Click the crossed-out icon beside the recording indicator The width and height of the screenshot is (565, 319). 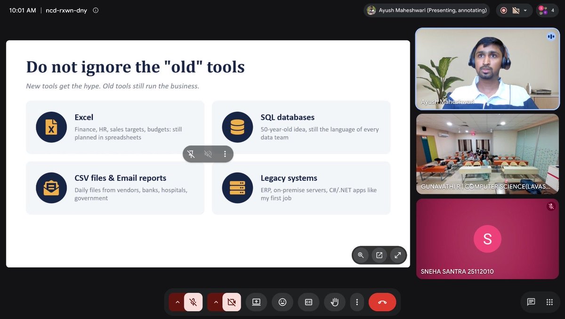[516, 10]
